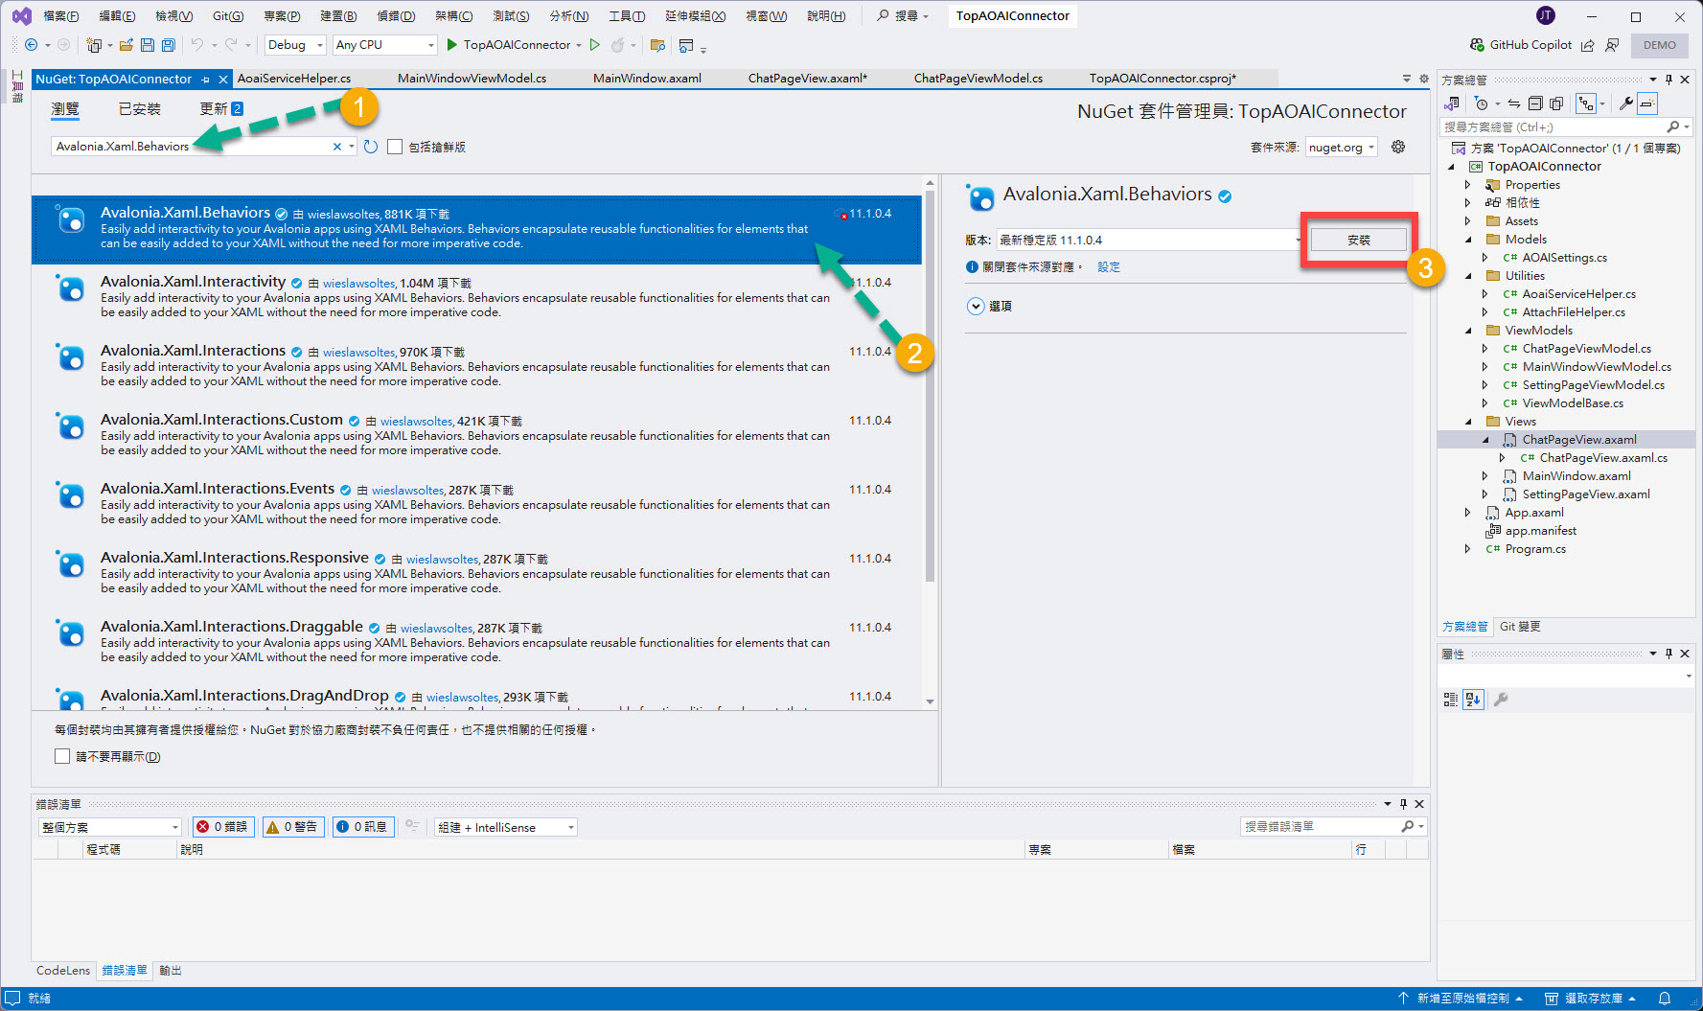Screen dimensions: 1703x1011
Task: Collapse the Models folder in tree
Action: 1468,240
